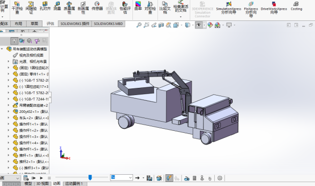The height and width of the screenshot is (186, 315).
Task: Click the animation timeline slider handle
Action: point(90,177)
